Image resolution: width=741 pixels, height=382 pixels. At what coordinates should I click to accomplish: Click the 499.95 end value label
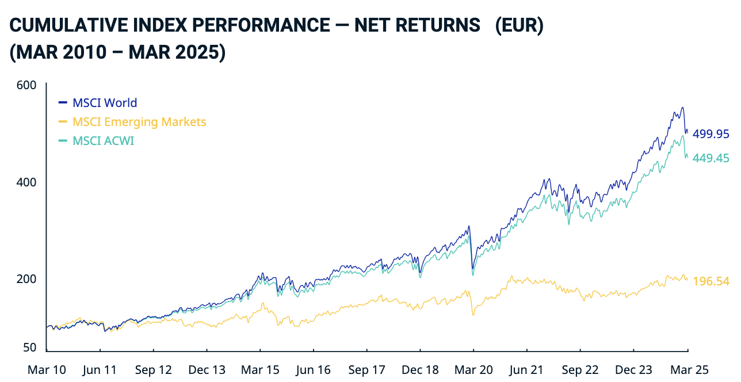(x=711, y=134)
